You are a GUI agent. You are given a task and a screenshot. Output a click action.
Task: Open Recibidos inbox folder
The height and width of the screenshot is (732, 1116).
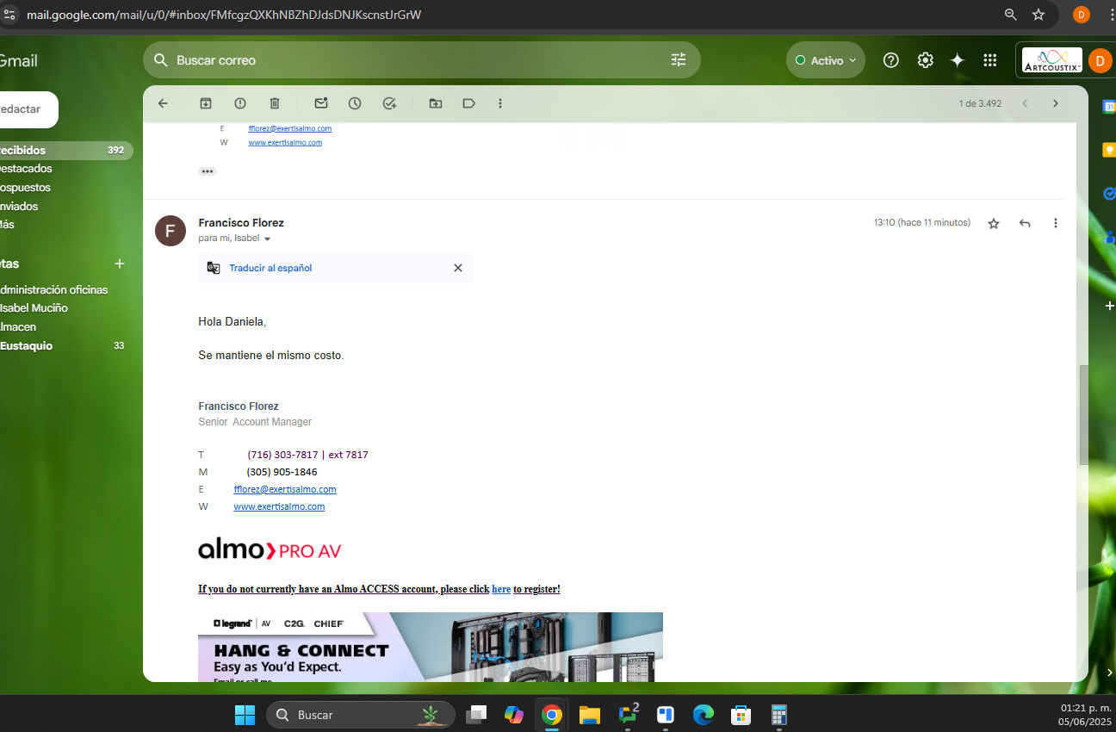click(65, 150)
